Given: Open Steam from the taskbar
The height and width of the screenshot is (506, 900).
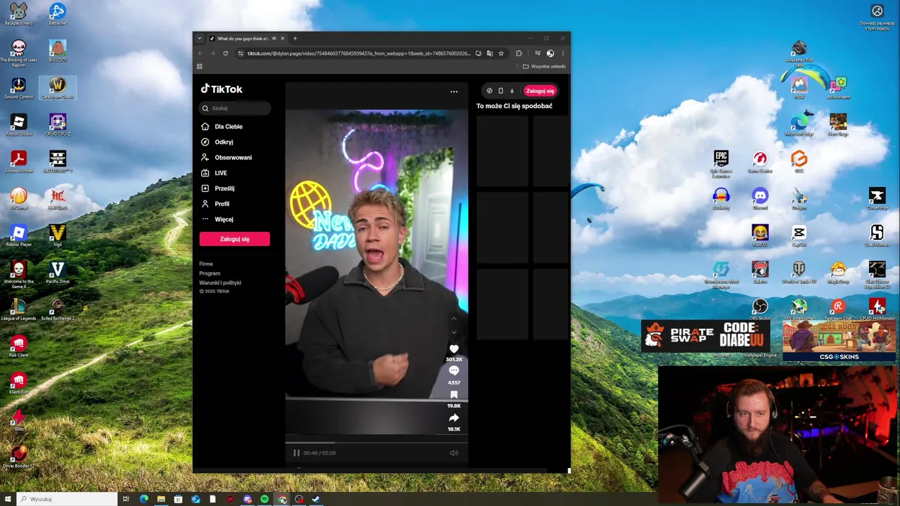Looking at the screenshot, I should click(x=316, y=499).
